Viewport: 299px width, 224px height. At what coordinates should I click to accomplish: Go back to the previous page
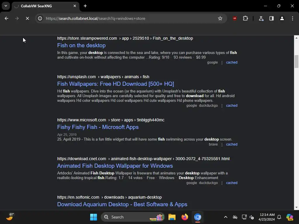[x=6, y=18]
